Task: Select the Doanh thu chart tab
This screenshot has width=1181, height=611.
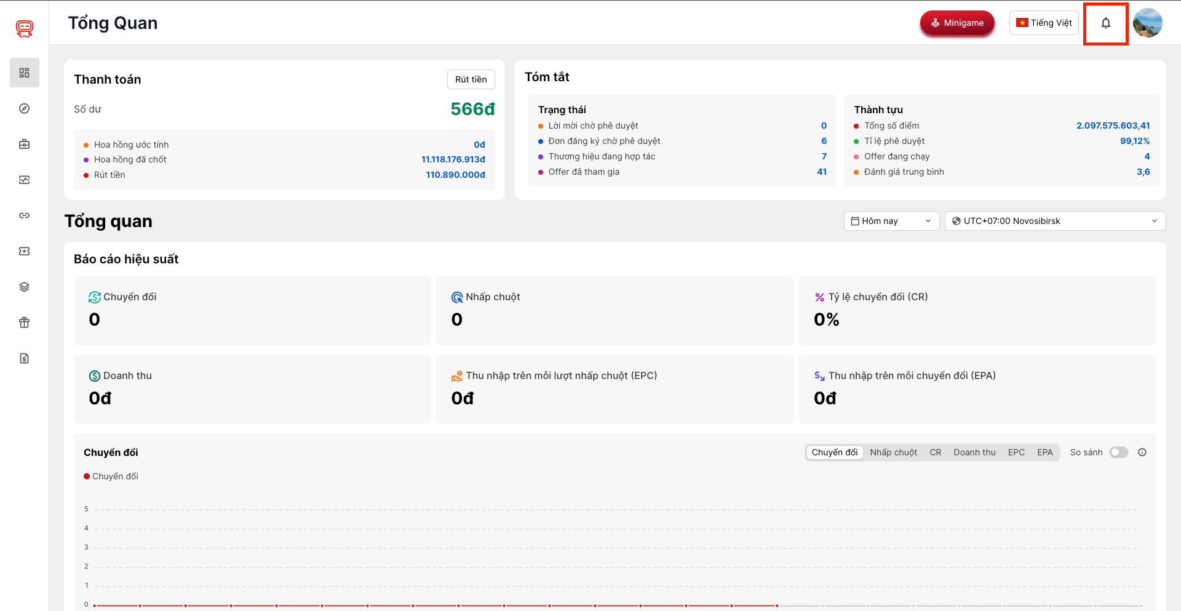Action: pos(974,452)
